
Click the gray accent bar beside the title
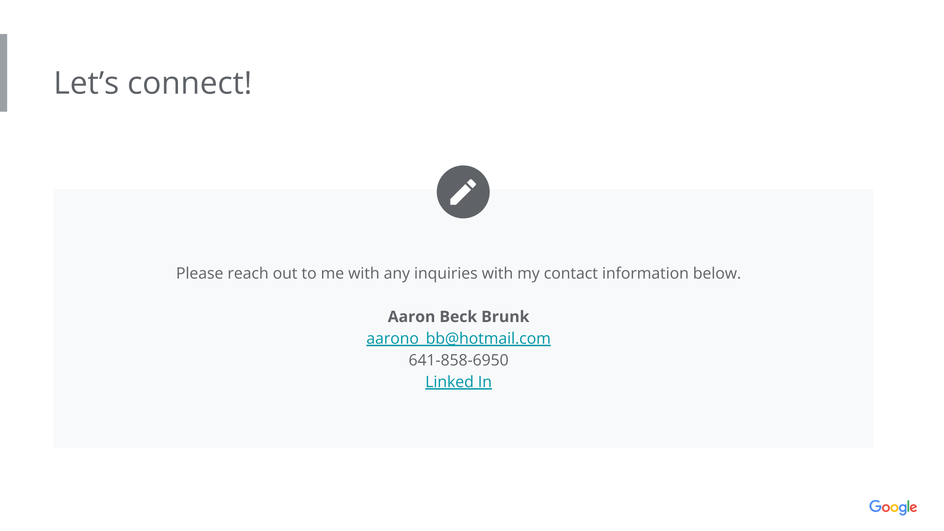click(3, 73)
